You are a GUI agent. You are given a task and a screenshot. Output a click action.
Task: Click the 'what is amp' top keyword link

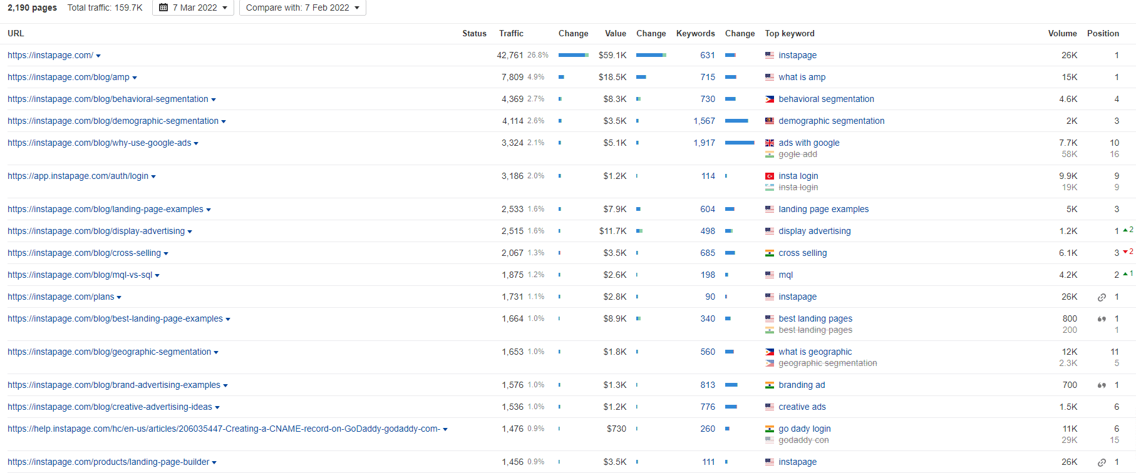coord(802,77)
